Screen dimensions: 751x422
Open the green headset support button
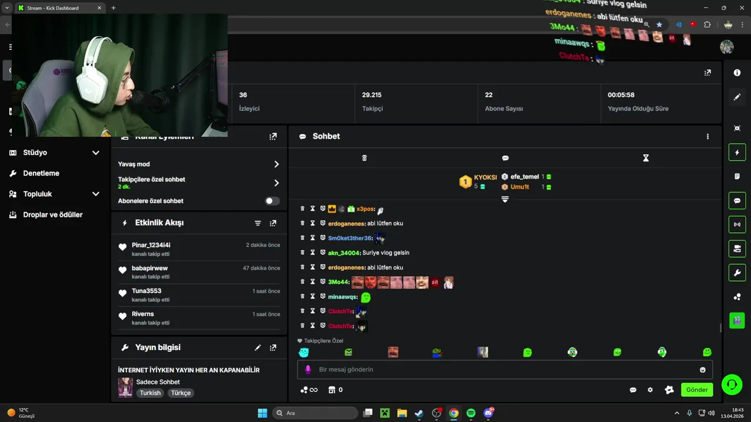[x=732, y=385]
